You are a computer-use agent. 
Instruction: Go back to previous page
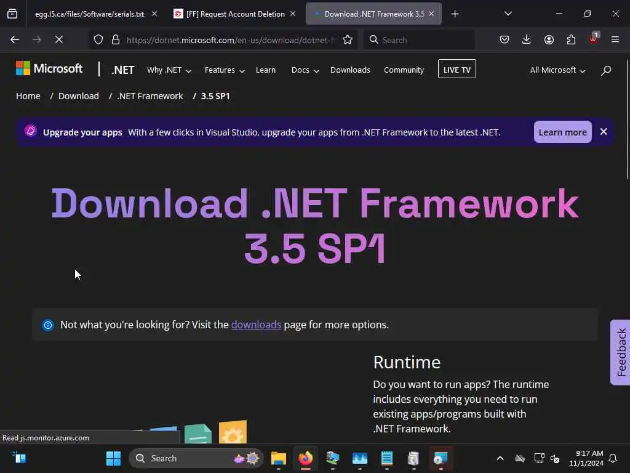pyautogui.click(x=15, y=40)
